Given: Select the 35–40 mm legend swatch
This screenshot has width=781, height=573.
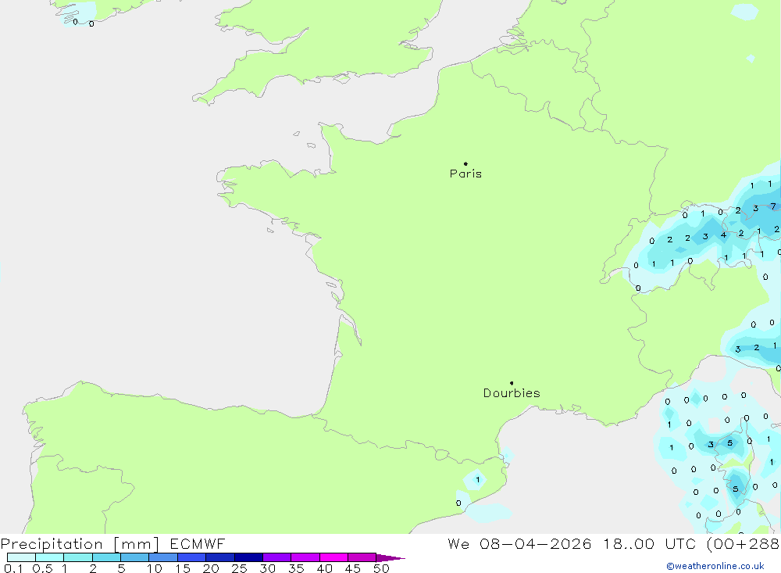Looking at the screenshot, I should (305, 557).
